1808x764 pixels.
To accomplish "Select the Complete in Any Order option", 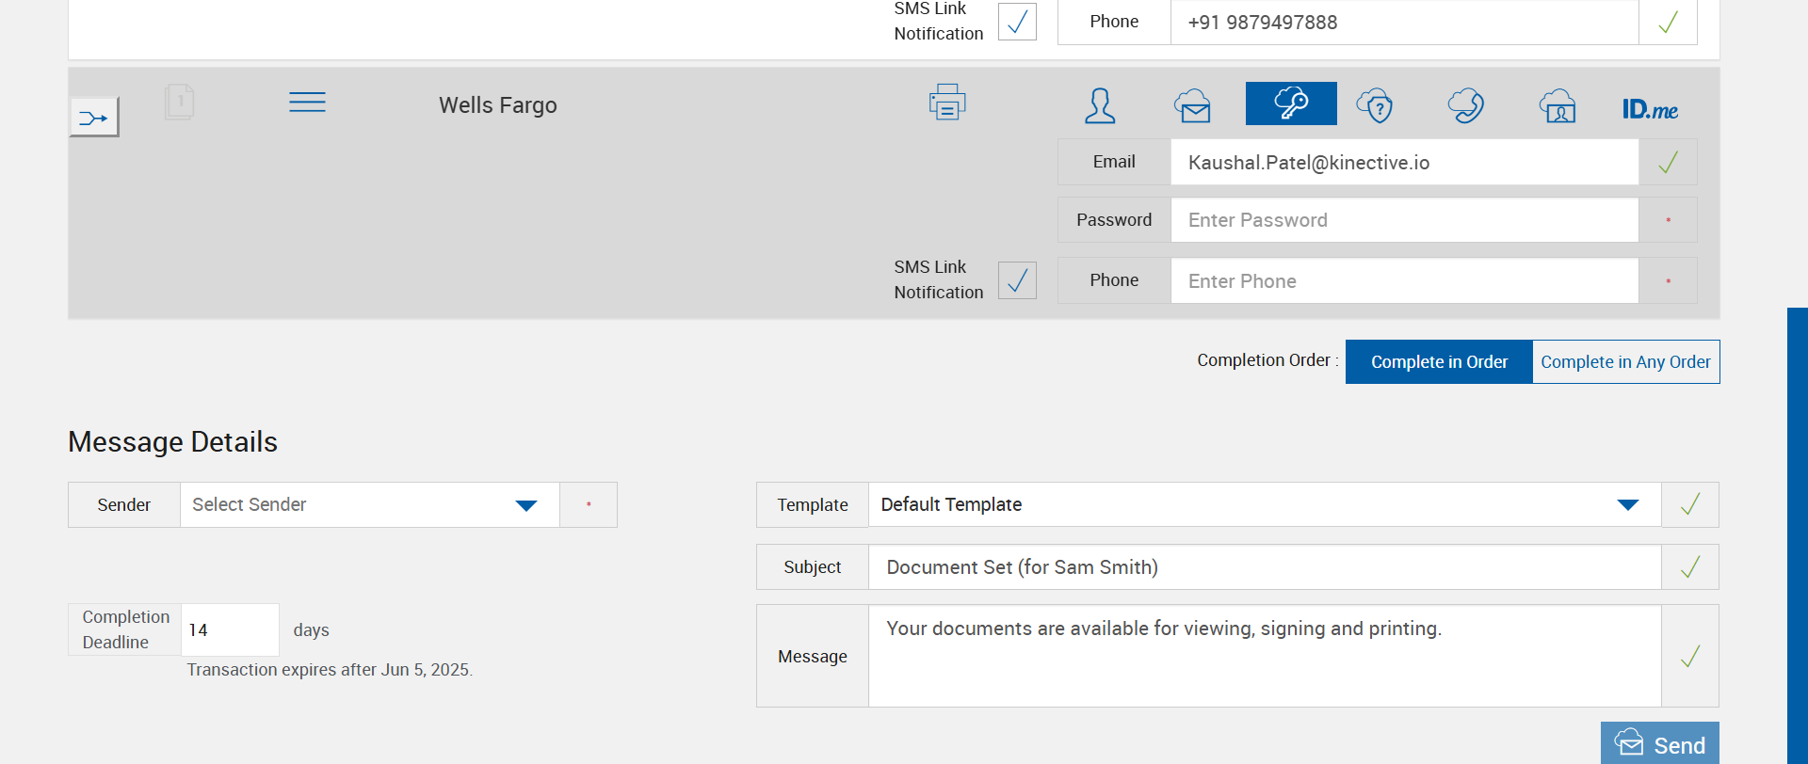I will pos(1625,362).
